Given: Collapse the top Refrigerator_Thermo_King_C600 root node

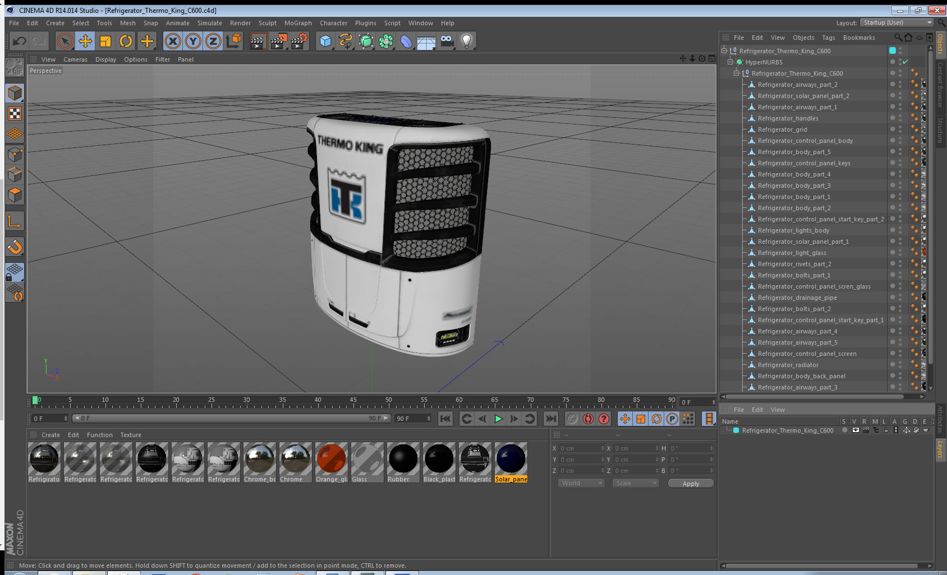Looking at the screenshot, I should pyautogui.click(x=724, y=51).
